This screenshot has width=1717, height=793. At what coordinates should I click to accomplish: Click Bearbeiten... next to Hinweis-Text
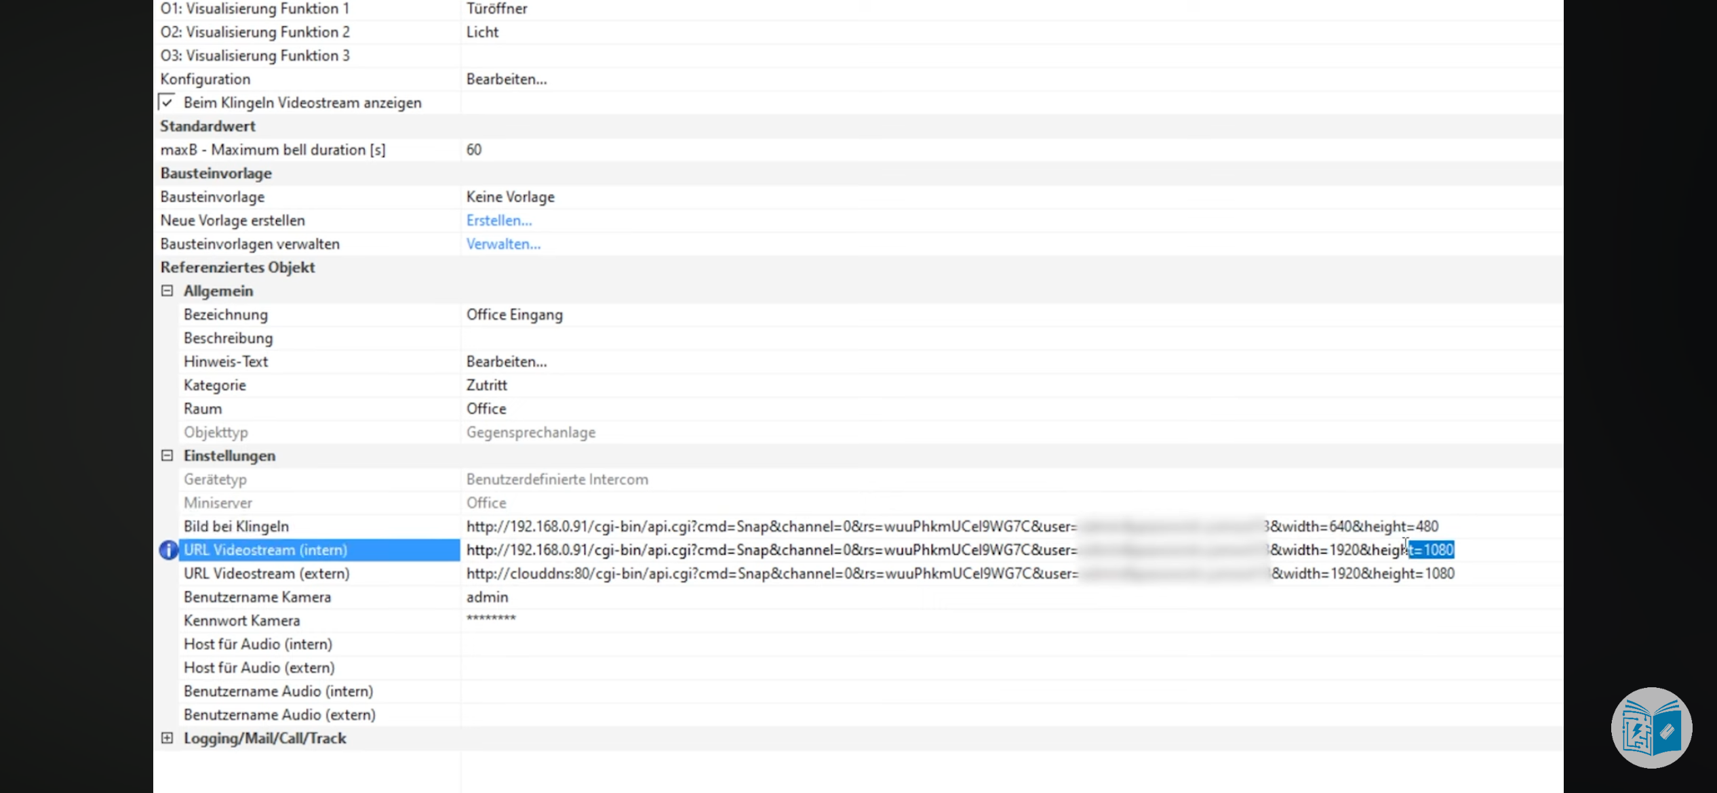click(x=506, y=362)
